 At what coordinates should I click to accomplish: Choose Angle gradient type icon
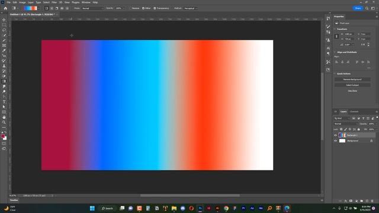57,8
